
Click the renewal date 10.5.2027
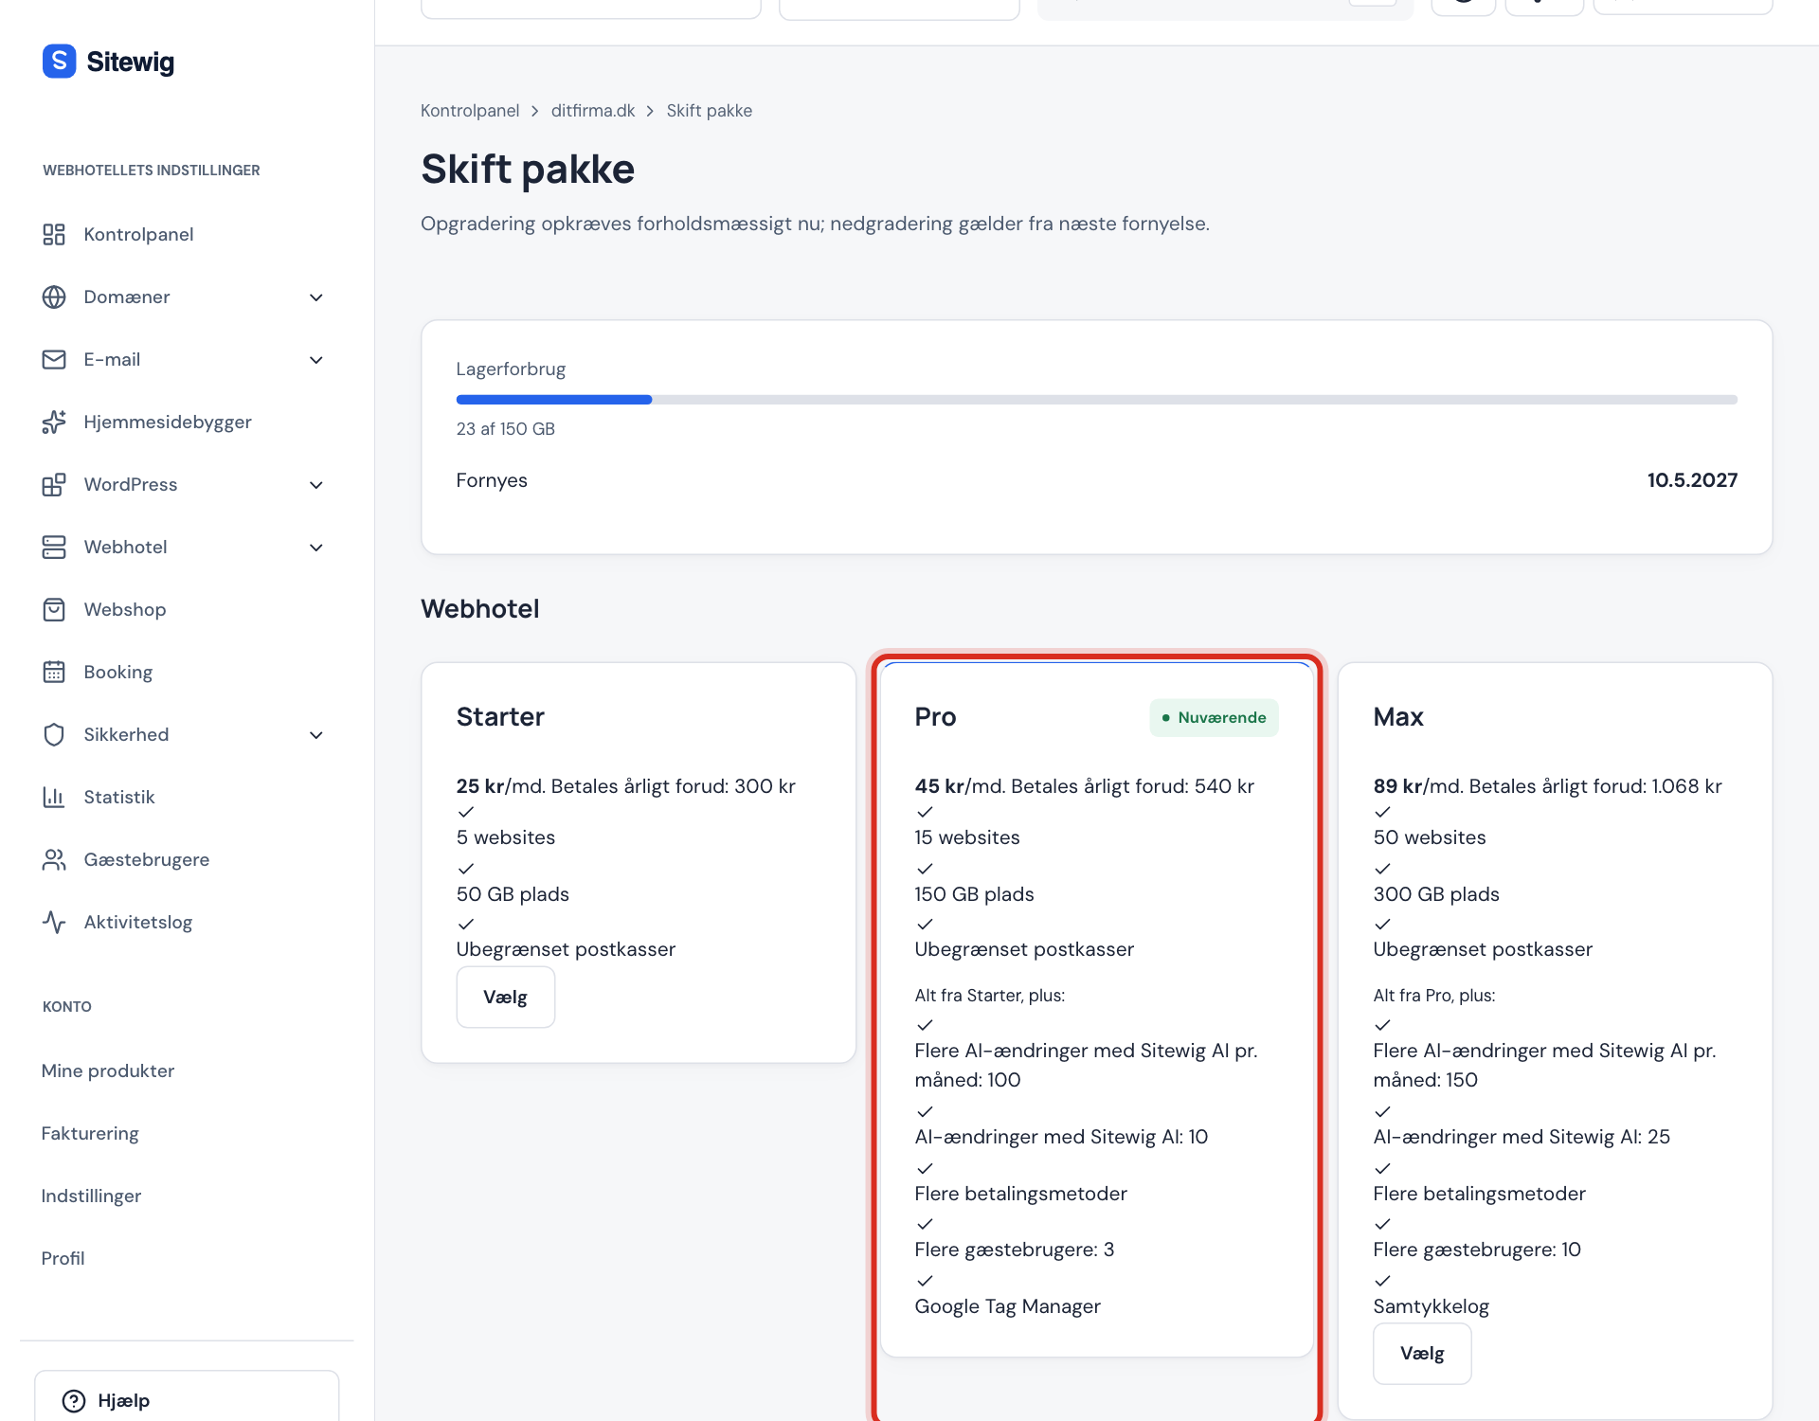coord(1692,480)
